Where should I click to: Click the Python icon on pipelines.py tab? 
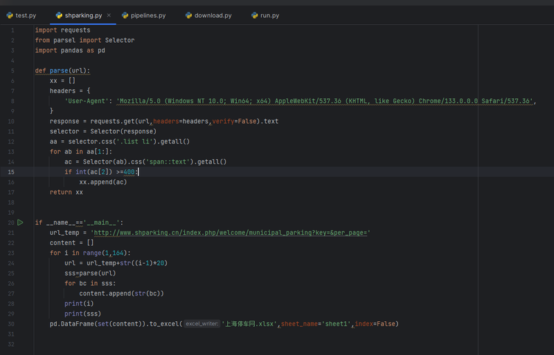pos(125,15)
